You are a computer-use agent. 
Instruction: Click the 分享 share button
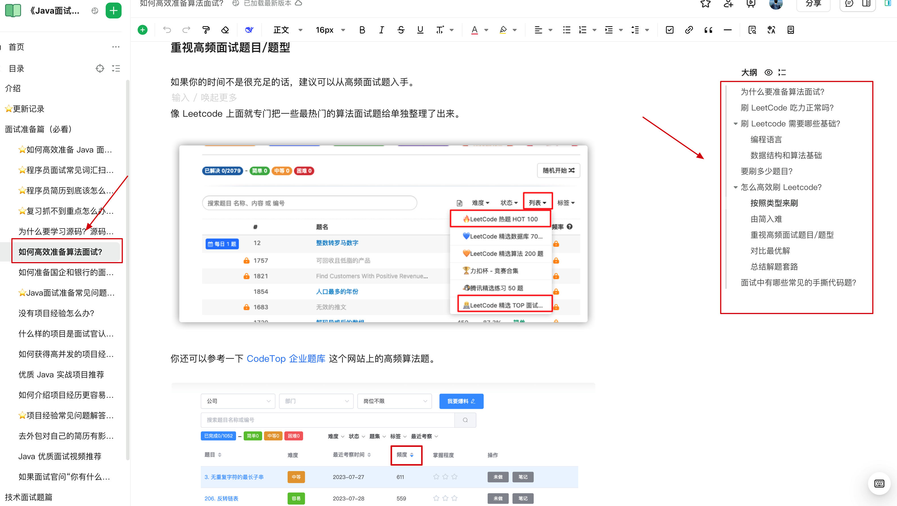point(814,5)
